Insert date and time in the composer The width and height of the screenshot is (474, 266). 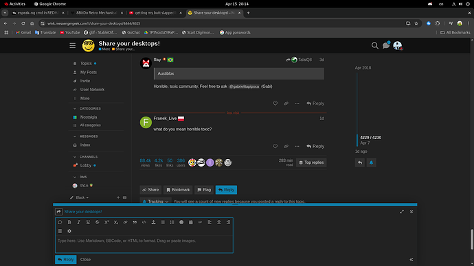[191, 222]
